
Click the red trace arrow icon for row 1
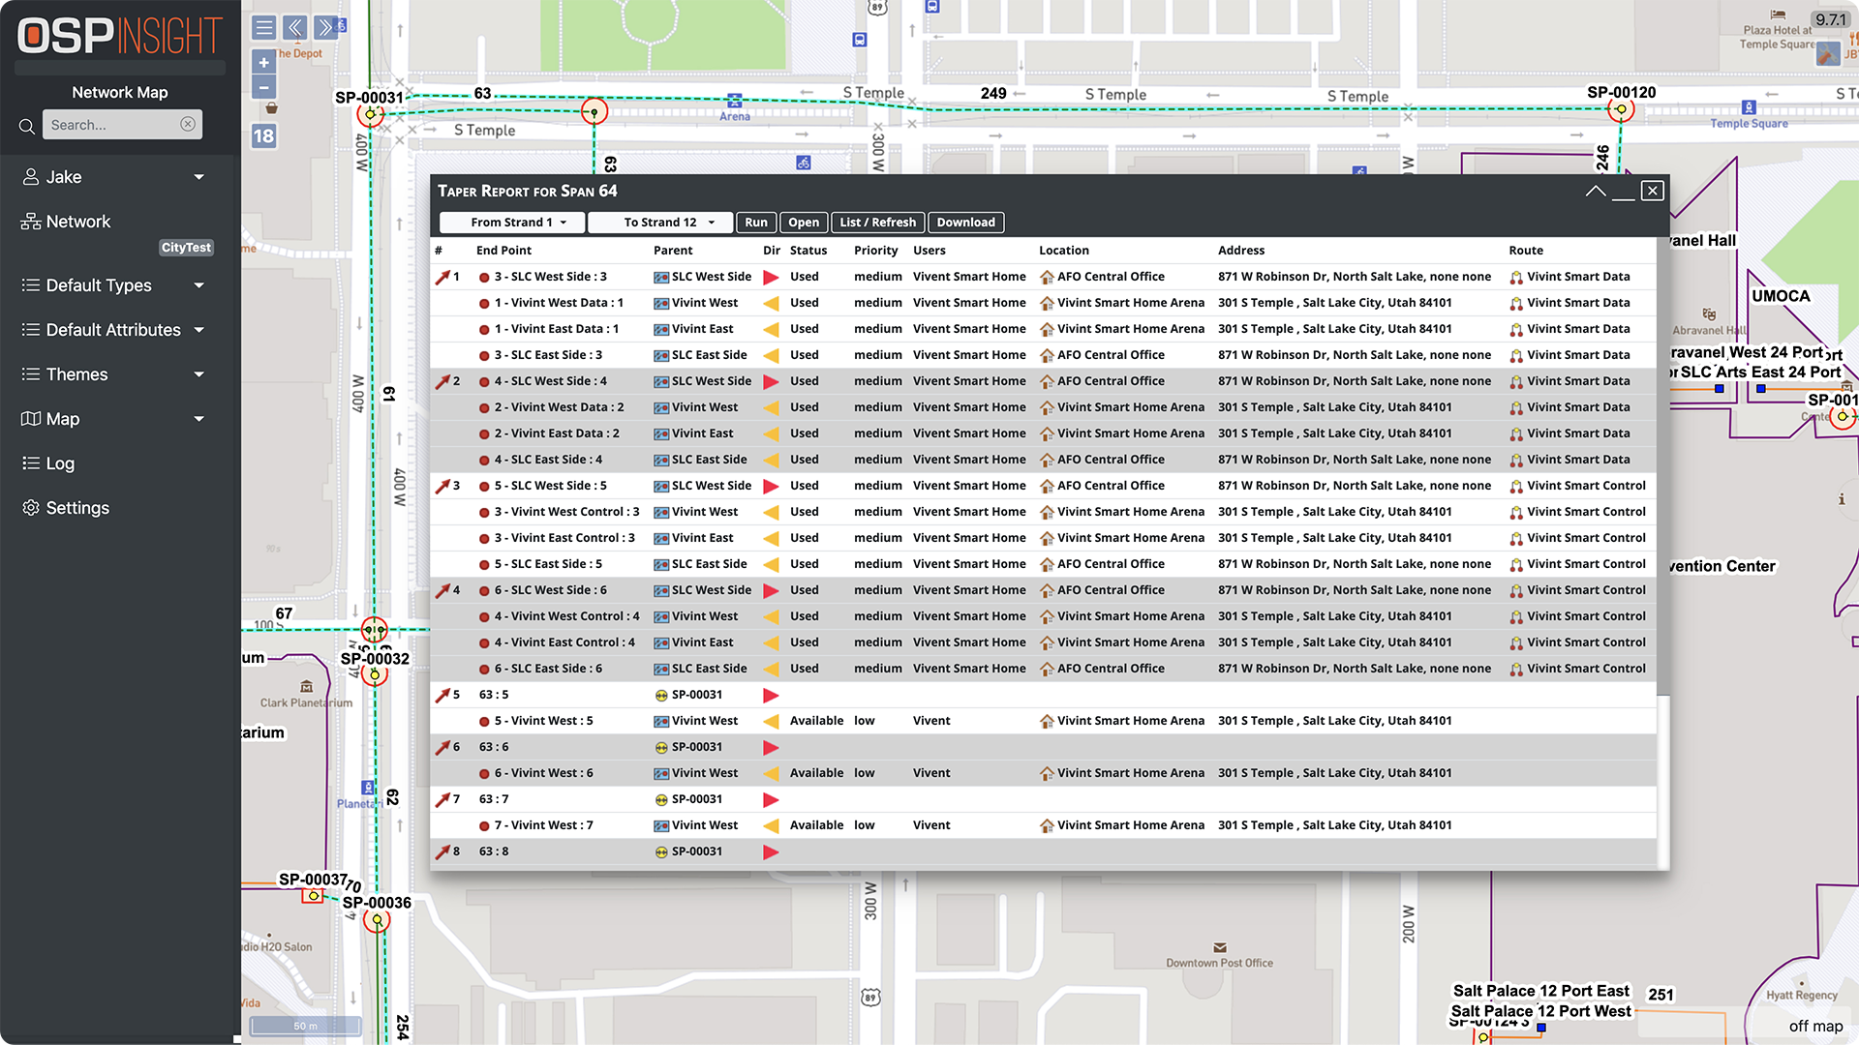point(442,277)
